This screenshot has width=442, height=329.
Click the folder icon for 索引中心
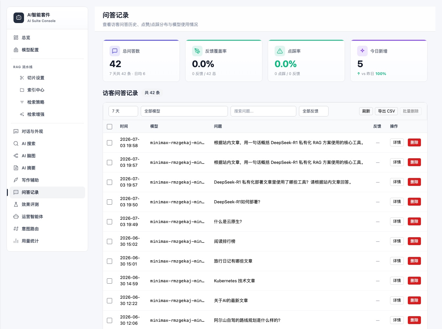22,90
